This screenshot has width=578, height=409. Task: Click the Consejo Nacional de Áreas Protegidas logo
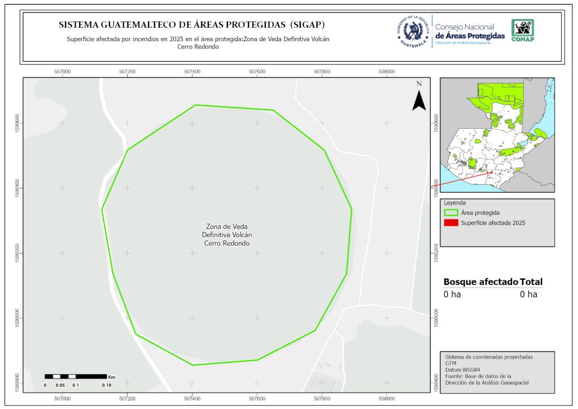tap(470, 31)
